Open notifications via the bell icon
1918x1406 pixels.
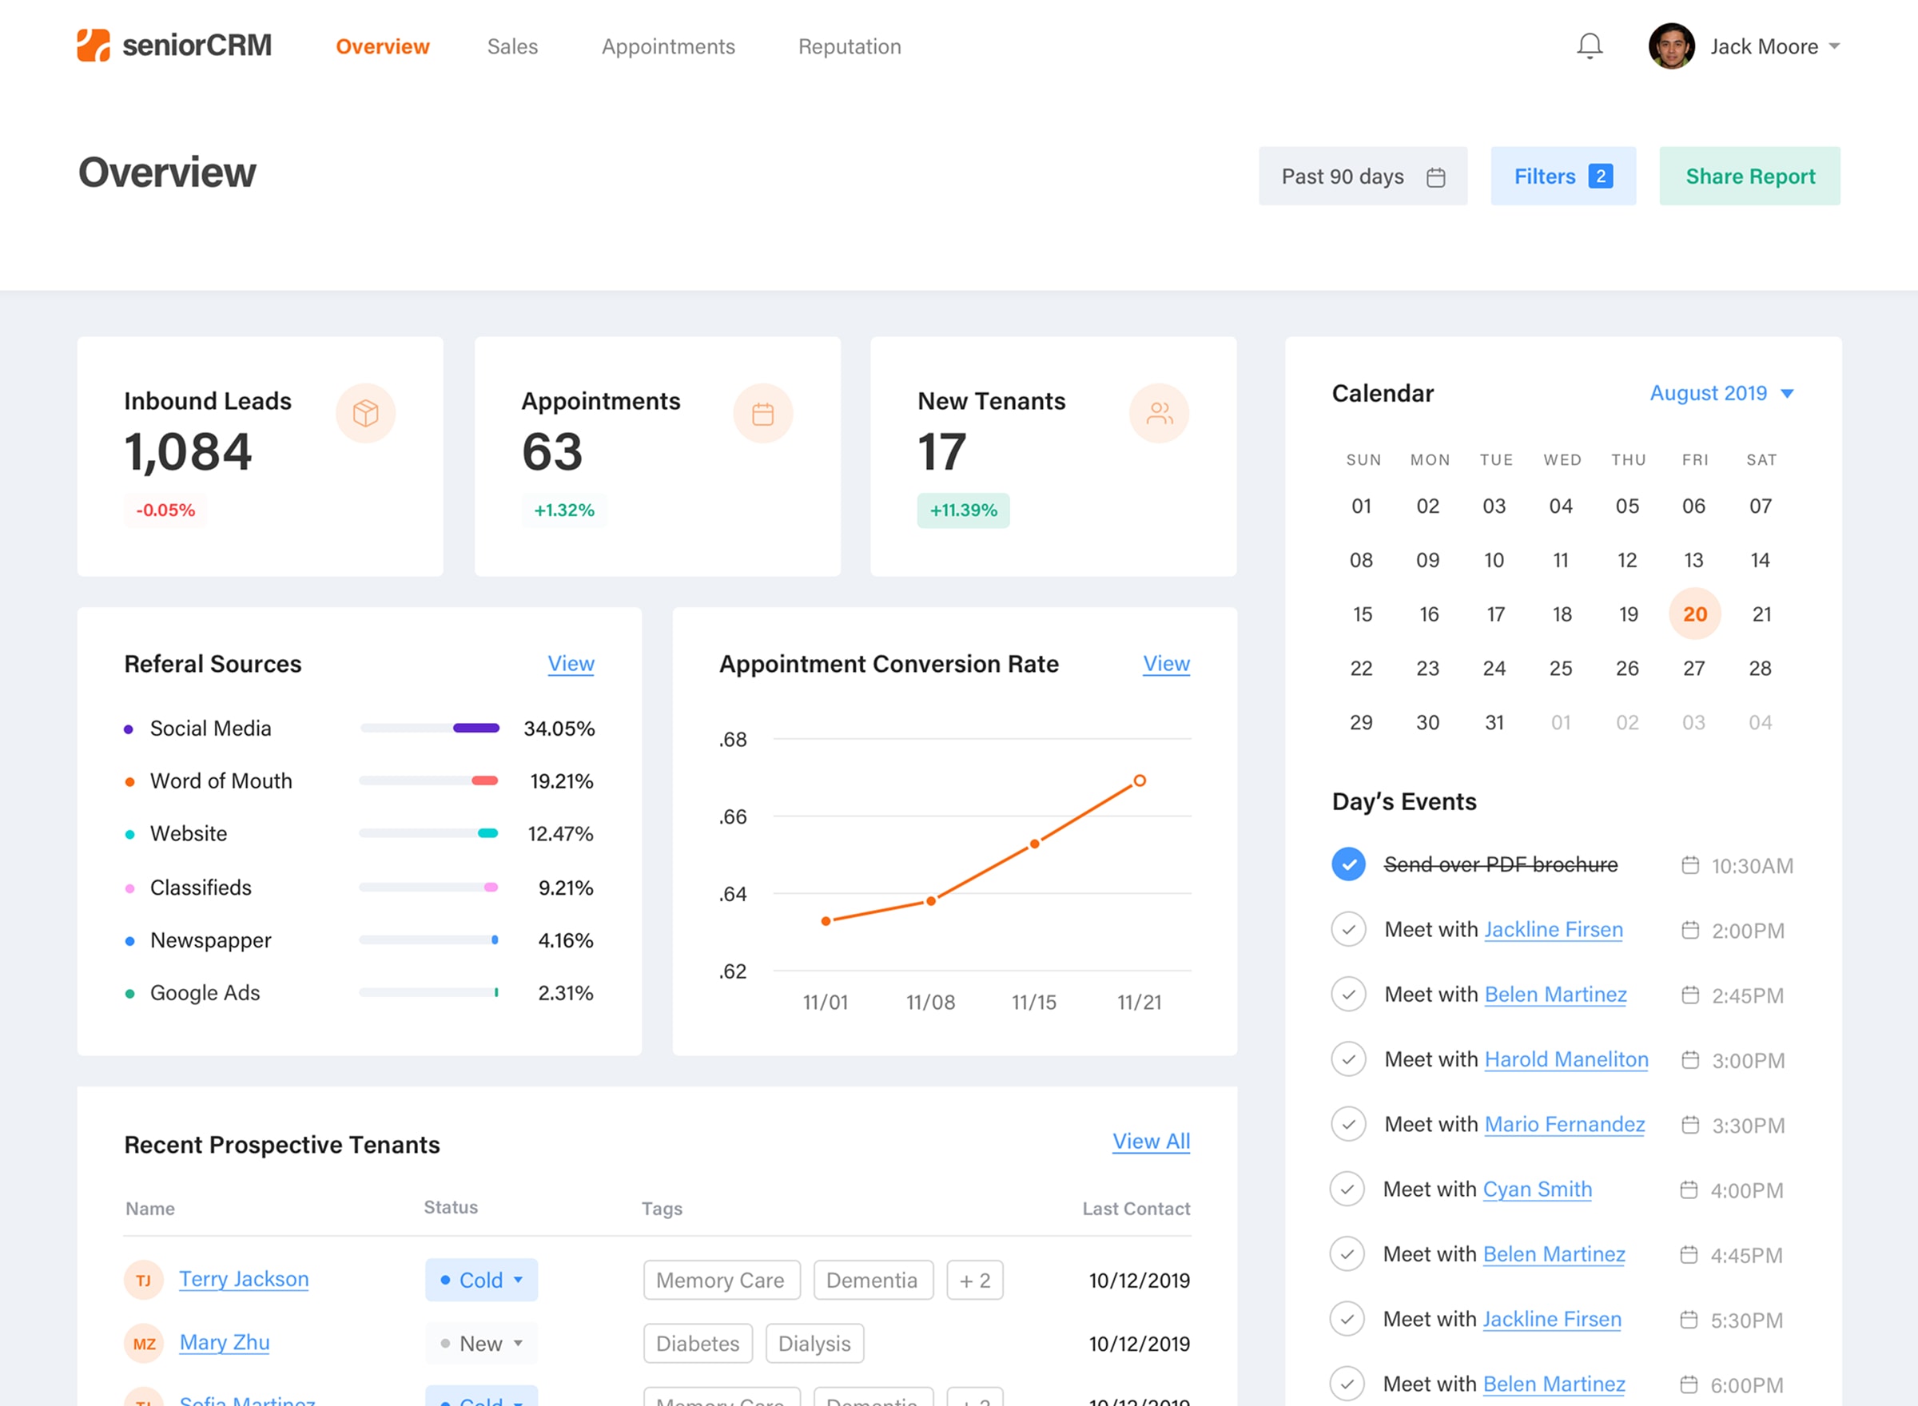(1589, 46)
